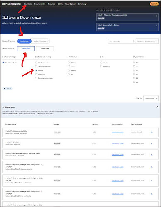The width and height of the screenshot is (161, 207).
Task: Select the Dataflow Compiler sub-package
Action: [x=36, y=66]
